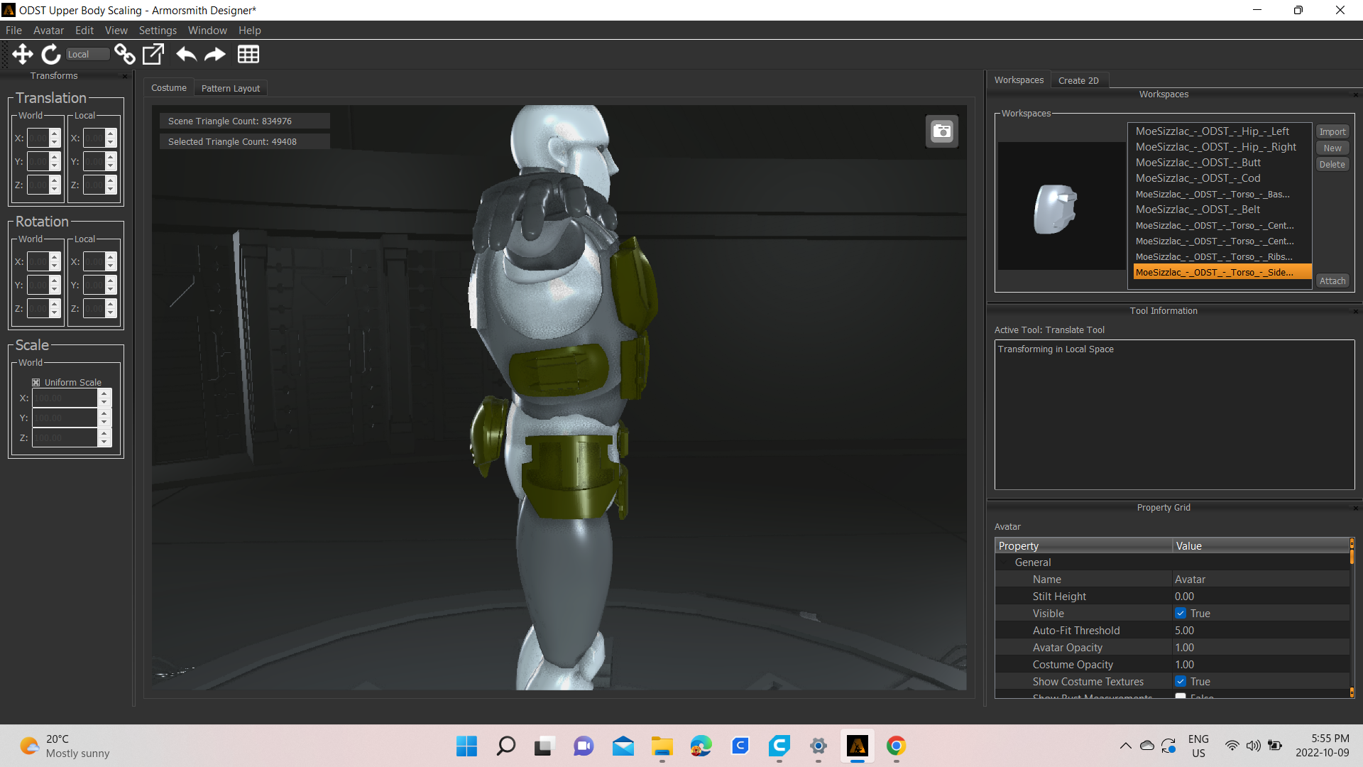This screenshot has height=767, width=1363.
Task: Take a viewport screenshot with camera icon
Action: coord(942,131)
